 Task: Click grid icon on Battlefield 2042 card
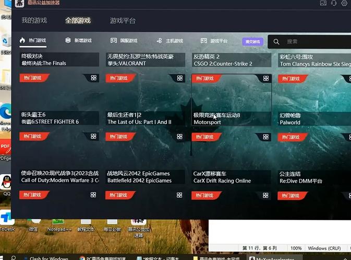coord(179,195)
